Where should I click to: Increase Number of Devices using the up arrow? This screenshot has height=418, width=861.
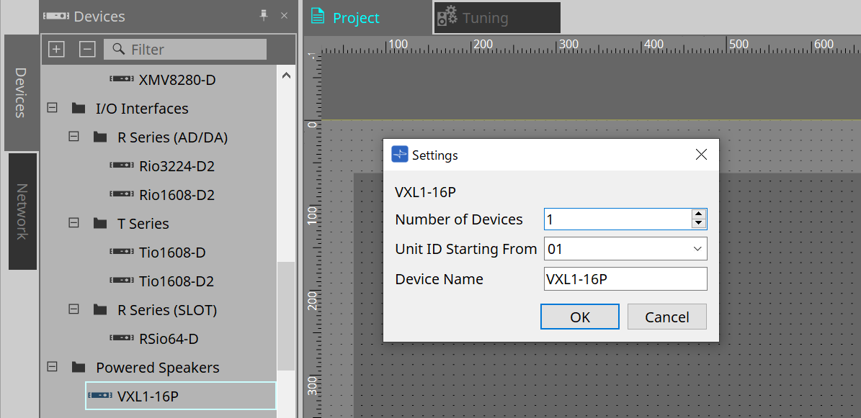pos(698,214)
